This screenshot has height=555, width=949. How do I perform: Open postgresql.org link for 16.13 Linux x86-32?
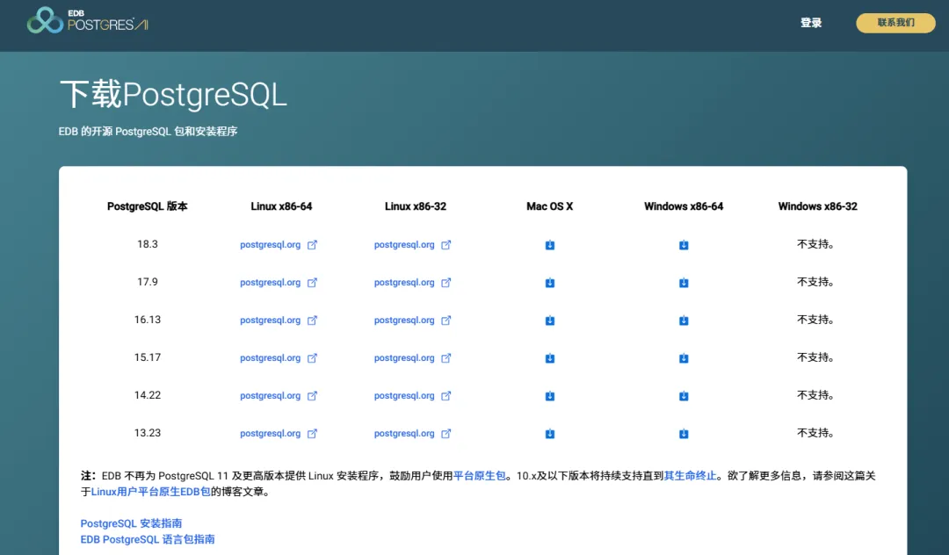(x=404, y=321)
